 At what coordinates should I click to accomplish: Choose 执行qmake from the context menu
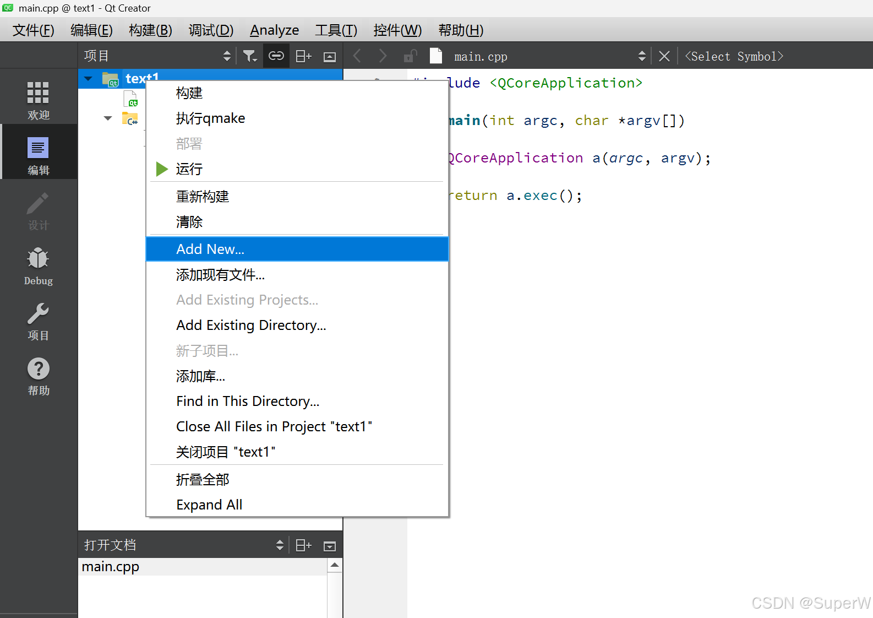pyautogui.click(x=297, y=118)
